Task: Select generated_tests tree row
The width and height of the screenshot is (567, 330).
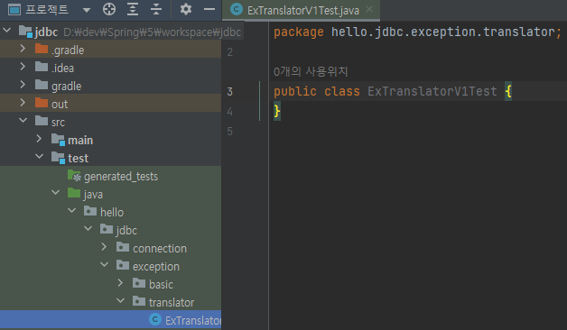Action: click(111, 176)
